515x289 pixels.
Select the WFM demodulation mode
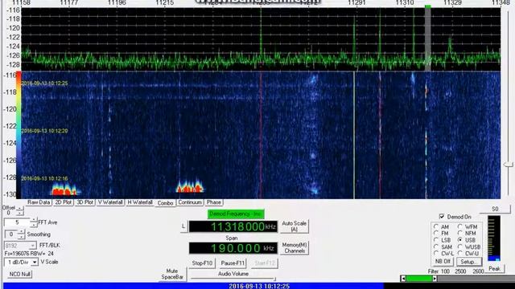pyautogui.click(x=460, y=226)
